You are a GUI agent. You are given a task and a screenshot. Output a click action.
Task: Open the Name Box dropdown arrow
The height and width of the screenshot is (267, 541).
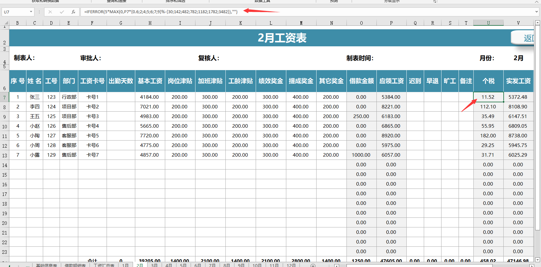(x=31, y=12)
